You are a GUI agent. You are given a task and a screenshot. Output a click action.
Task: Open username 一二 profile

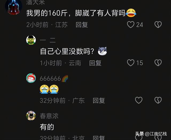coord(48,40)
